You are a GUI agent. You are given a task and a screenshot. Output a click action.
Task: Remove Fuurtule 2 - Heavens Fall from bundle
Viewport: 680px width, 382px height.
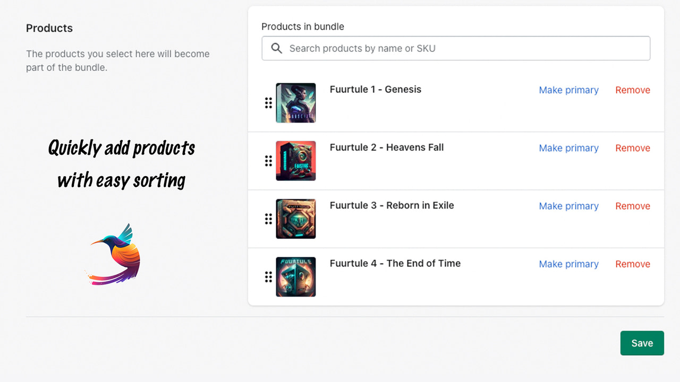click(x=632, y=147)
